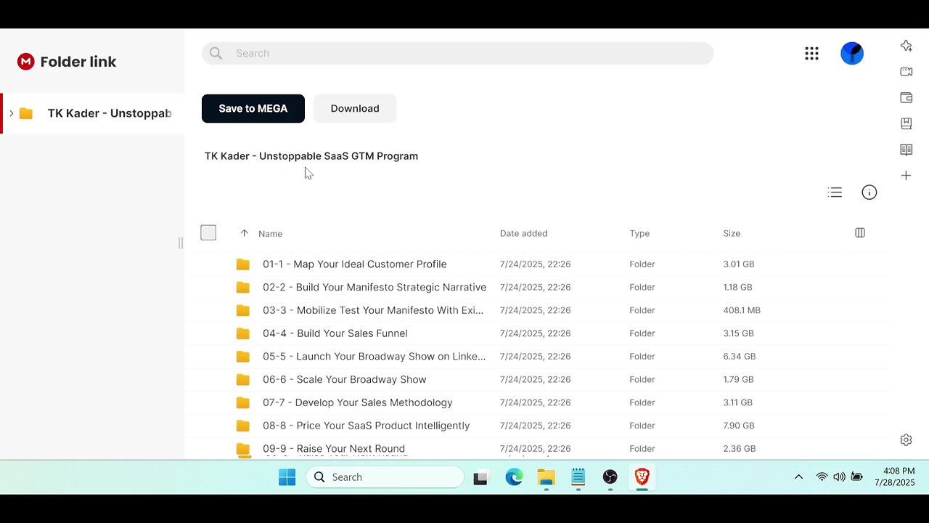Open Brave browser taskbar icon
Image resolution: width=929 pixels, height=523 pixels.
point(642,477)
